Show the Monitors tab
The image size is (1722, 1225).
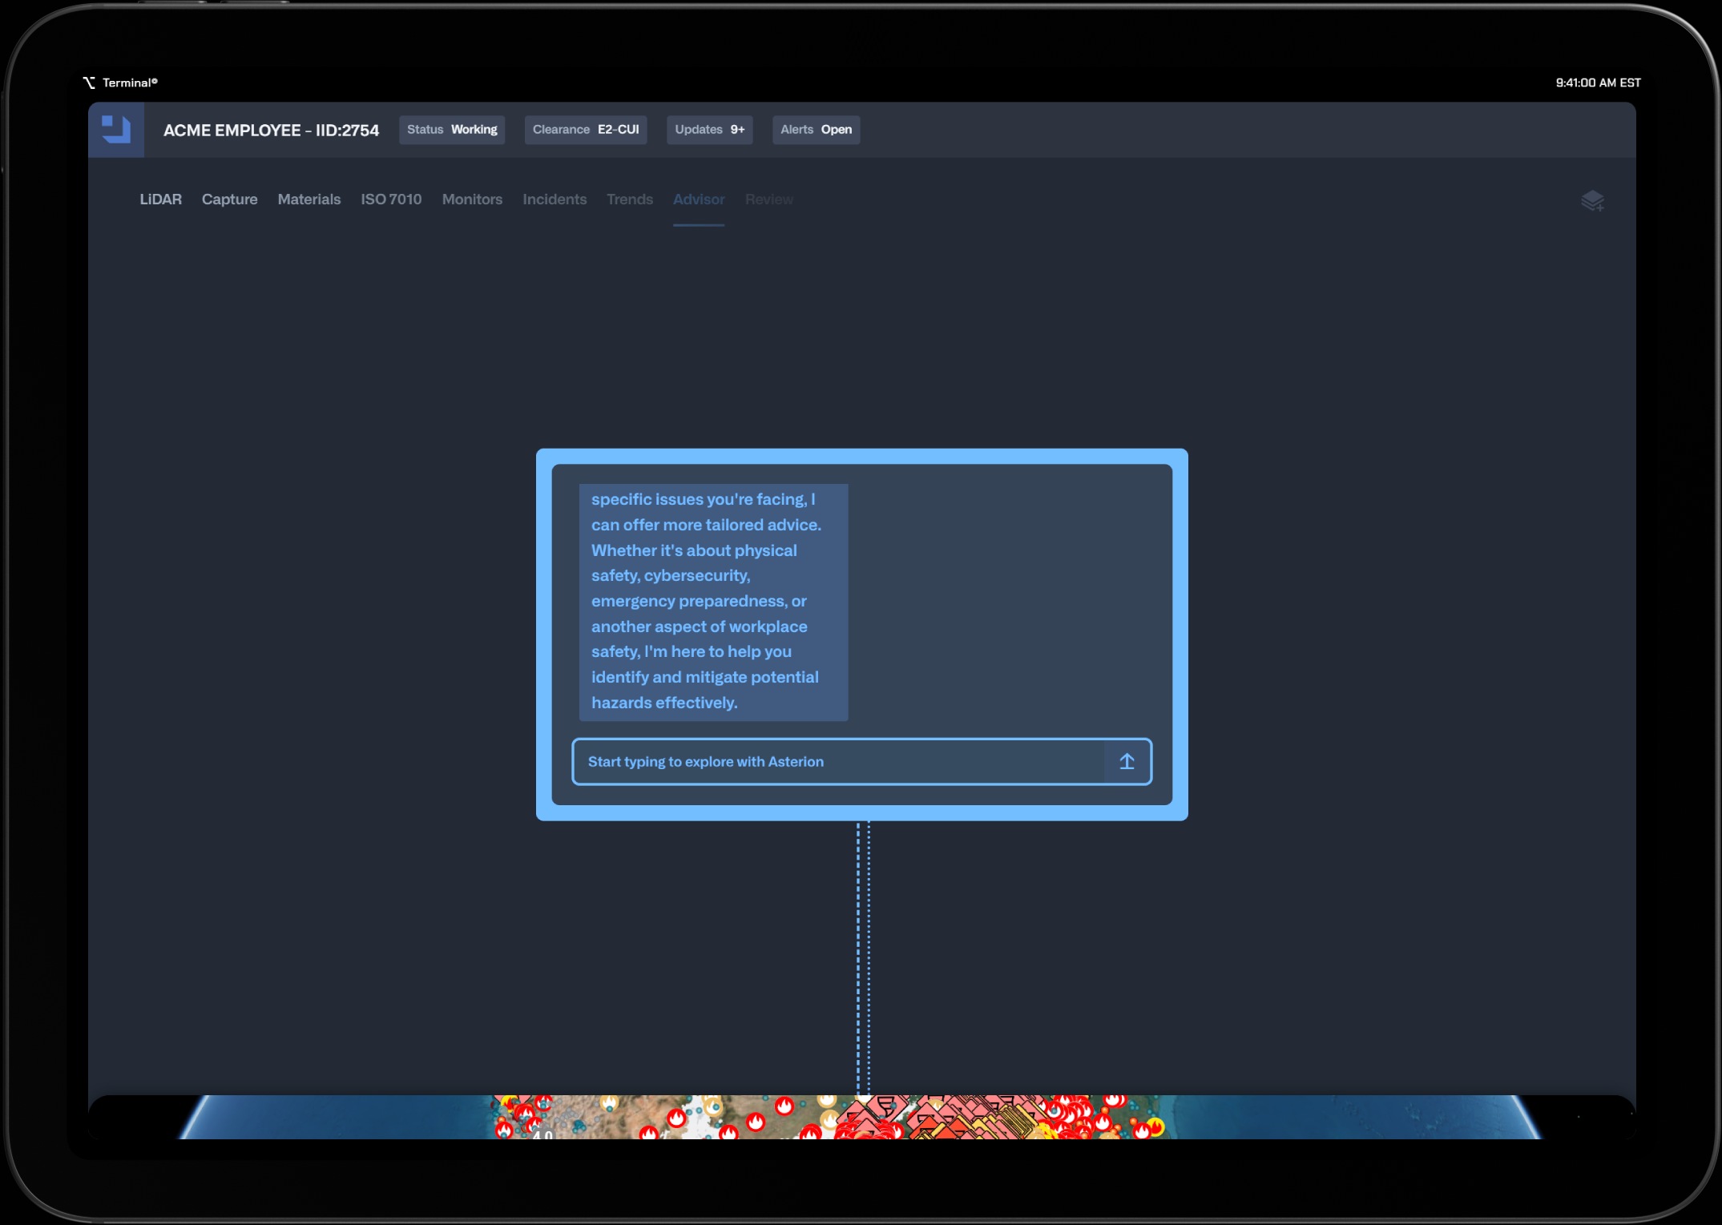472,199
